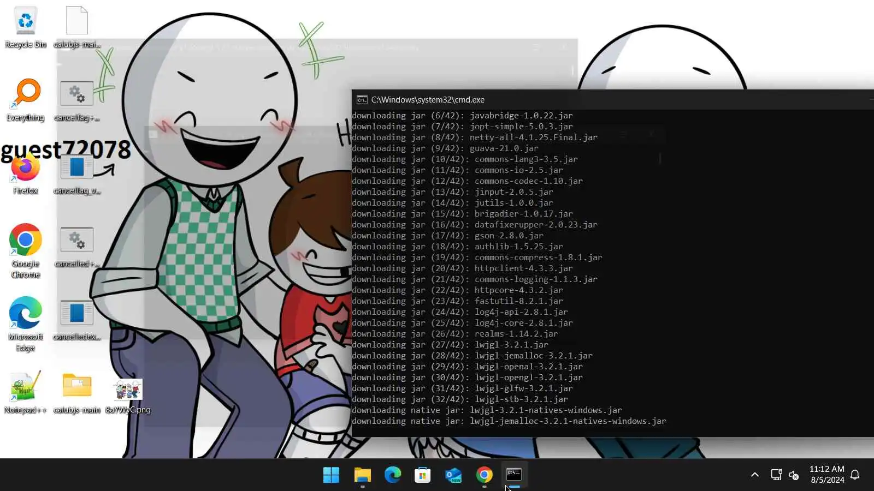The width and height of the screenshot is (874, 491).
Task: Select the cancelfag+... gear file icon
Action: point(77,100)
